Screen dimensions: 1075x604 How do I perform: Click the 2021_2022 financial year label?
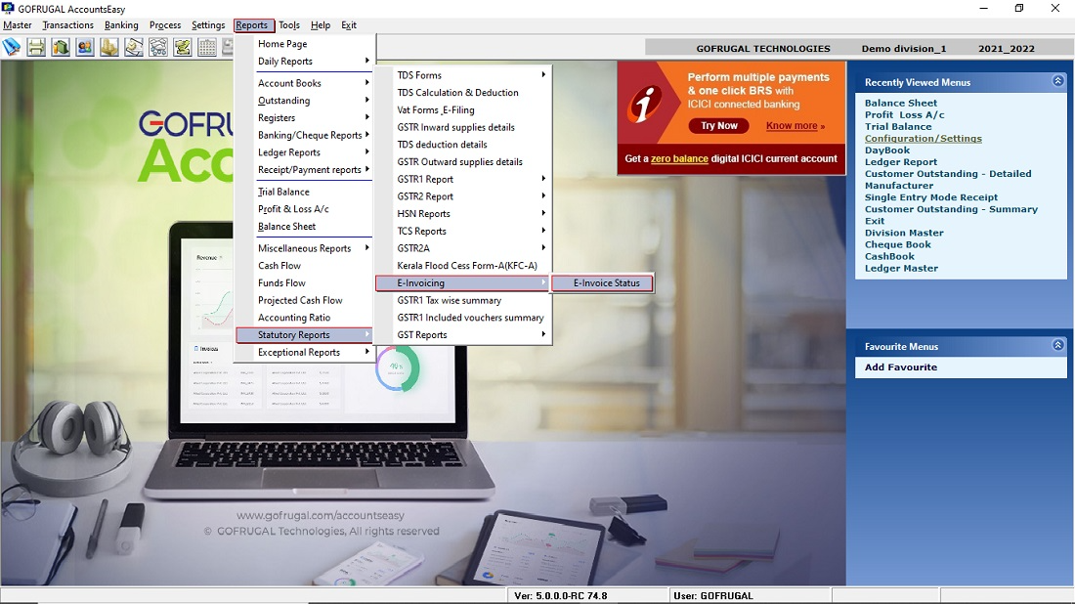click(x=1006, y=49)
